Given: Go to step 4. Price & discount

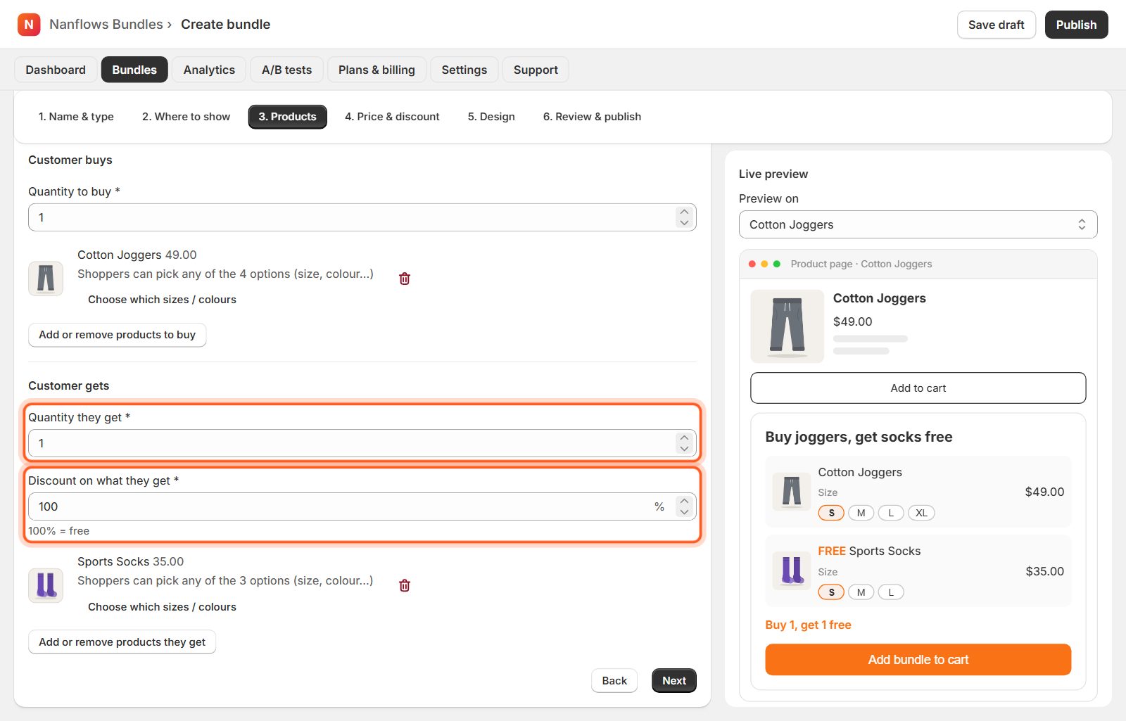Looking at the screenshot, I should point(392,117).
